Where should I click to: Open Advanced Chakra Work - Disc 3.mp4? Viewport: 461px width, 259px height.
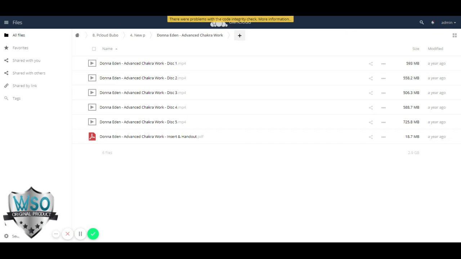(x=143, y=92)
